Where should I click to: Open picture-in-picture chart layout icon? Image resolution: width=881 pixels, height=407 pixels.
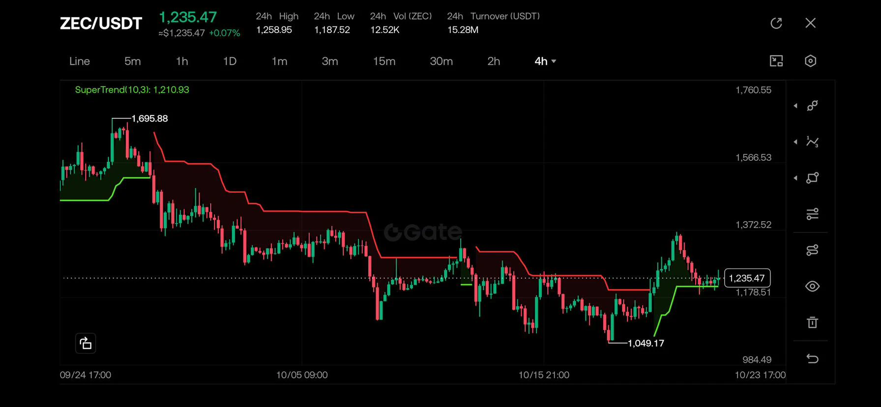click(x=776, y=61)
